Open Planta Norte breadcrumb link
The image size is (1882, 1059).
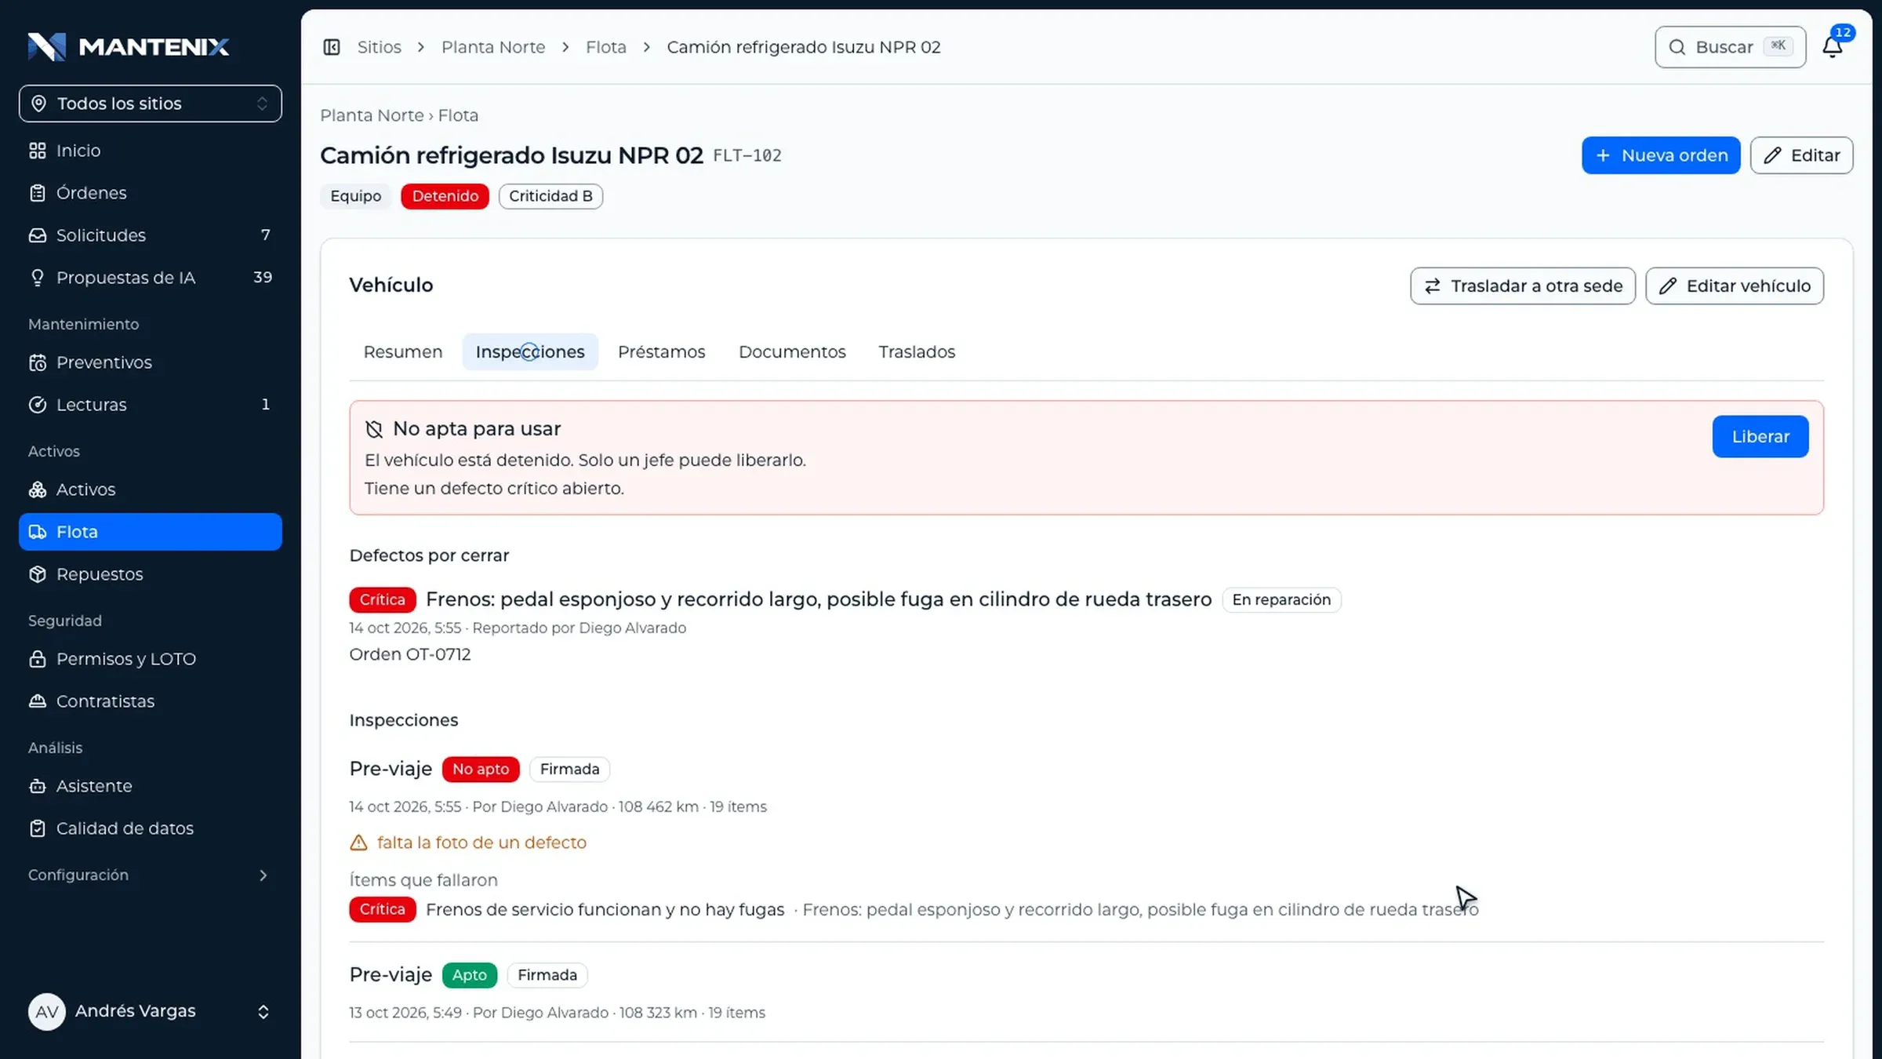(x=493, y=47)
